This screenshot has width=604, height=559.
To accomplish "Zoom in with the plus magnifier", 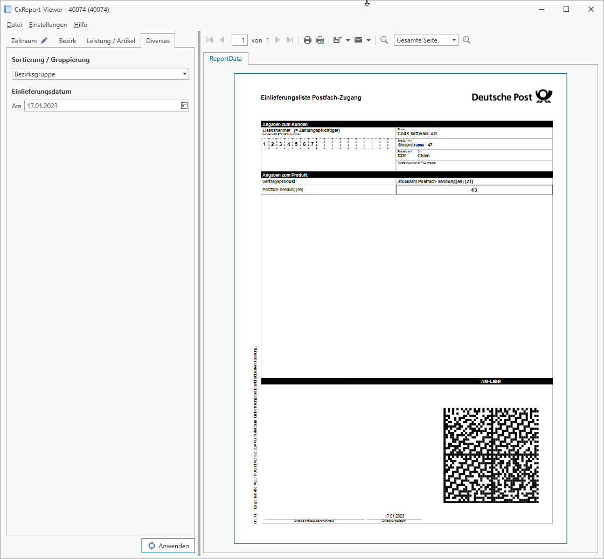I will click(x=467, y=40).
